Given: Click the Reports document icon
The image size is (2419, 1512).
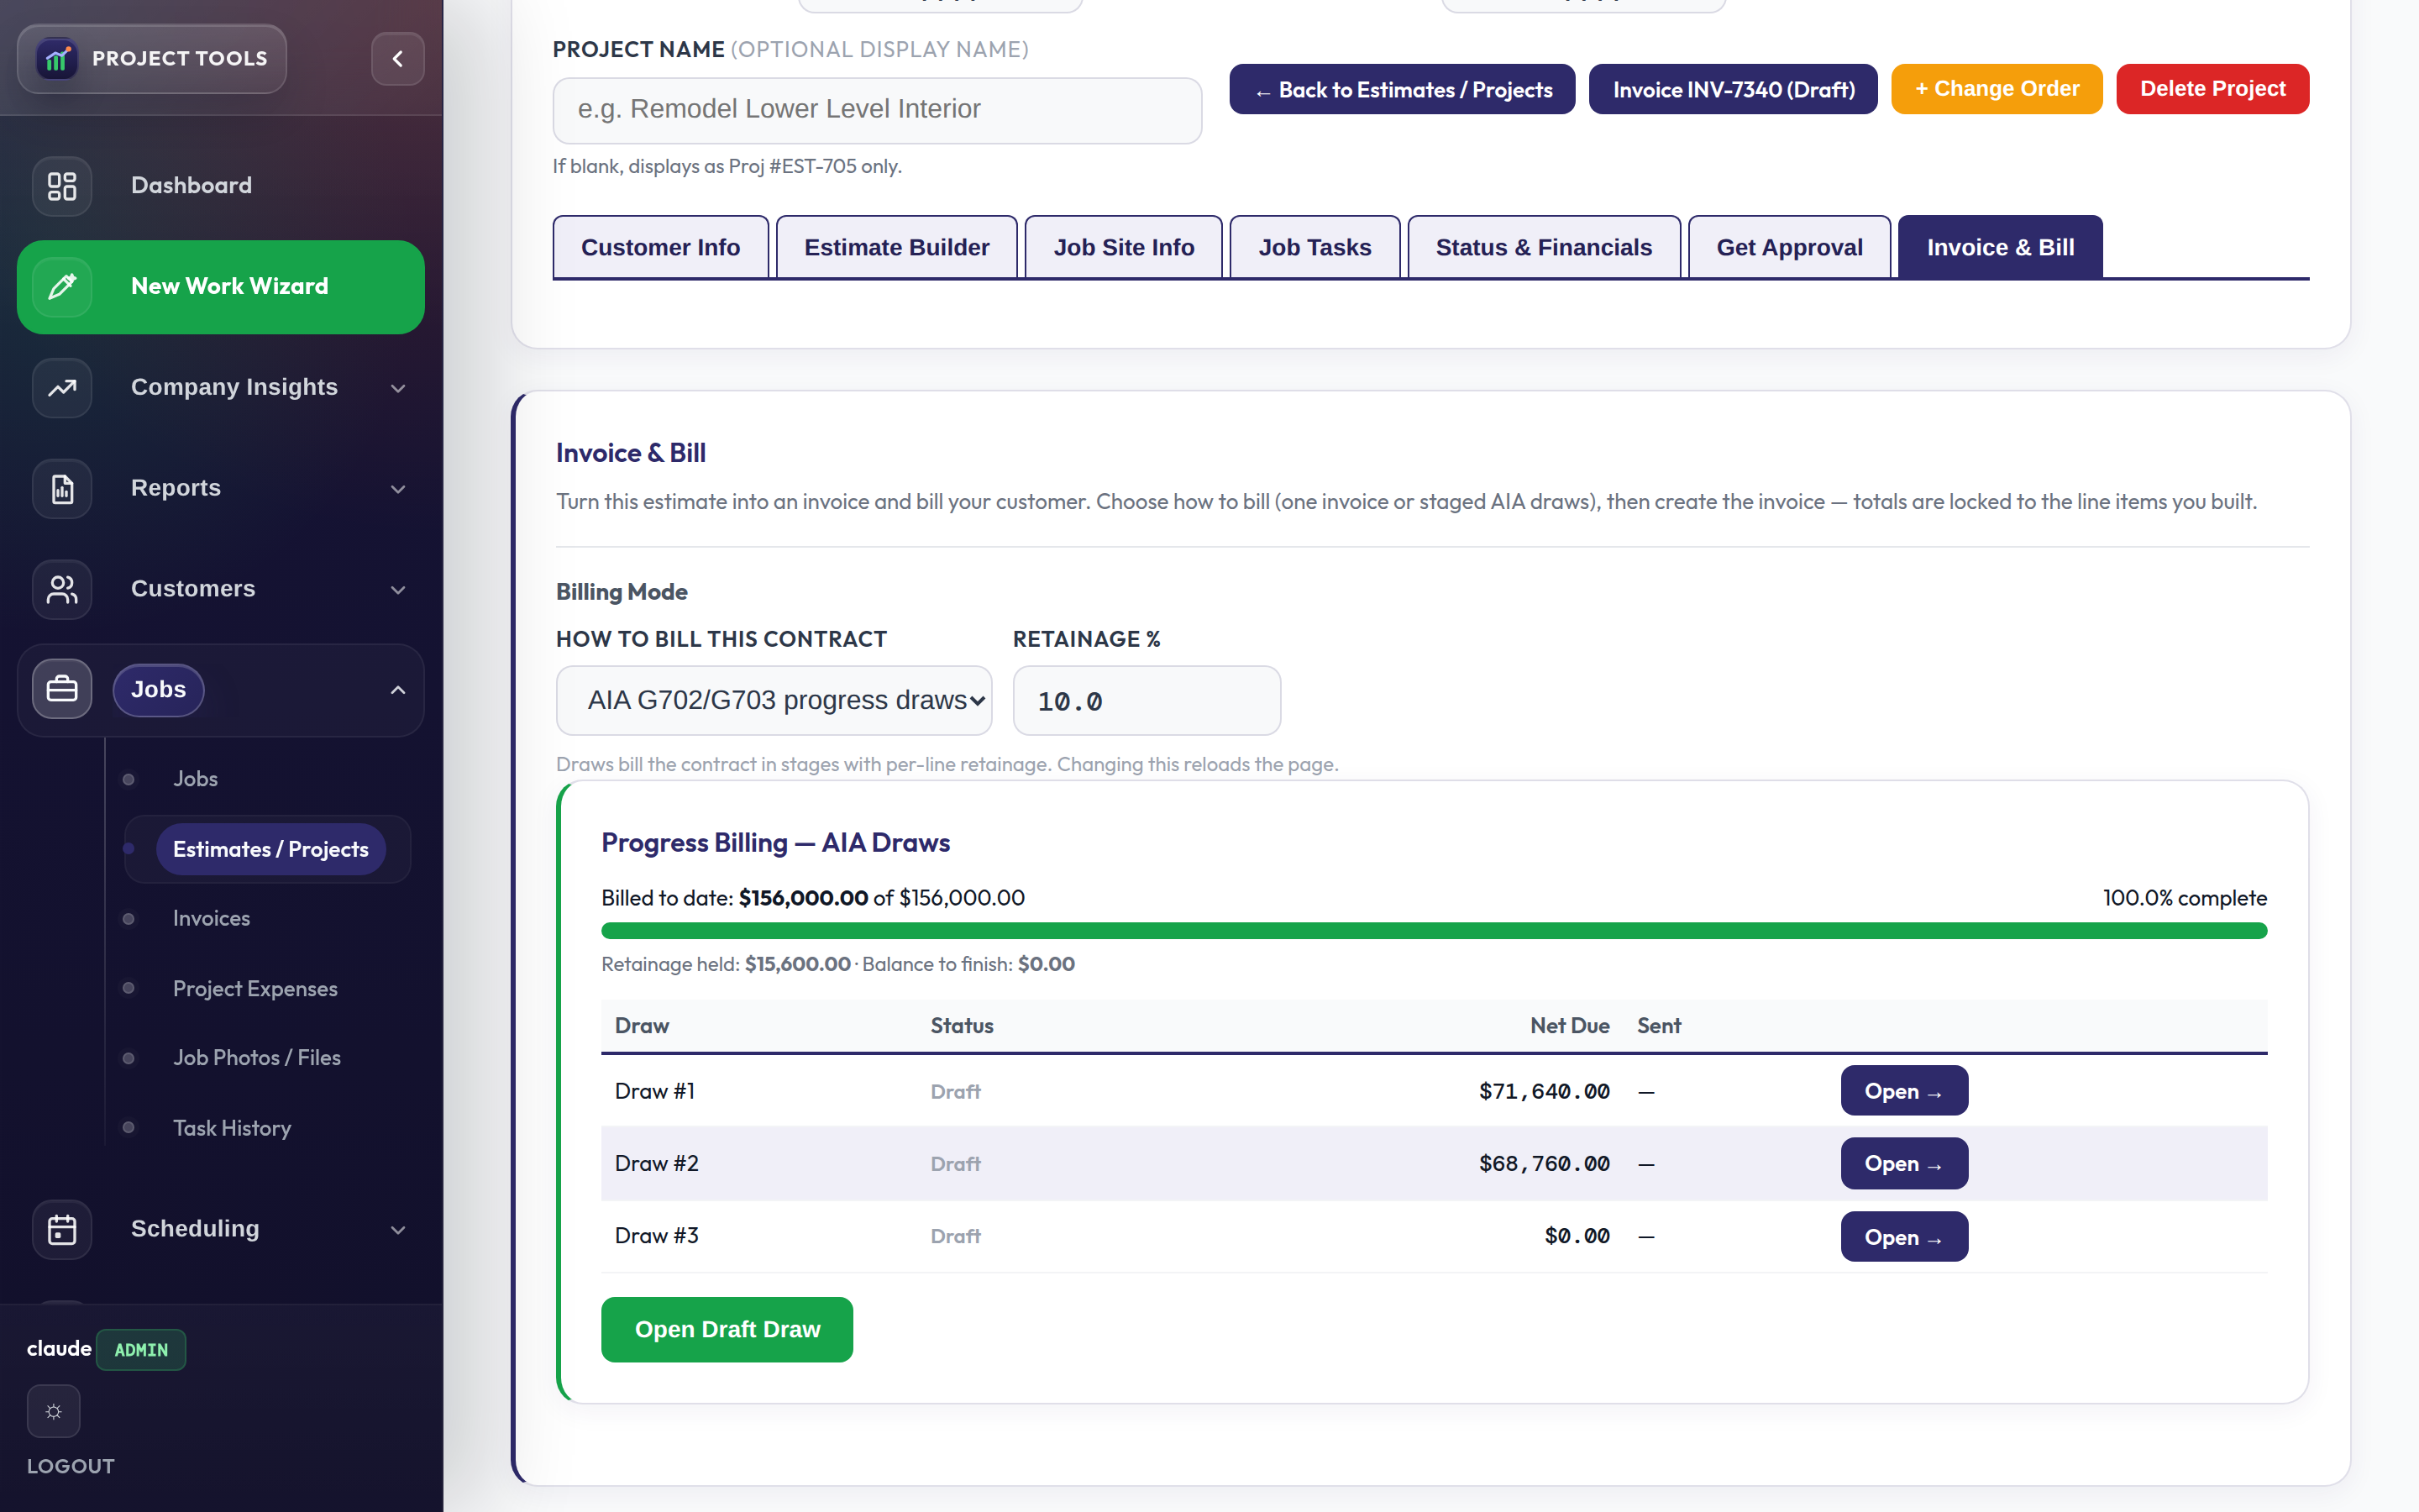Looking at the screenshot, I should pos(62,489).
